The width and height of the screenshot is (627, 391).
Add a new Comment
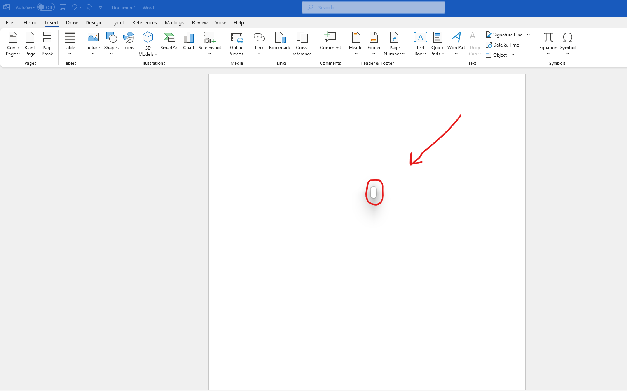point(330,41)
